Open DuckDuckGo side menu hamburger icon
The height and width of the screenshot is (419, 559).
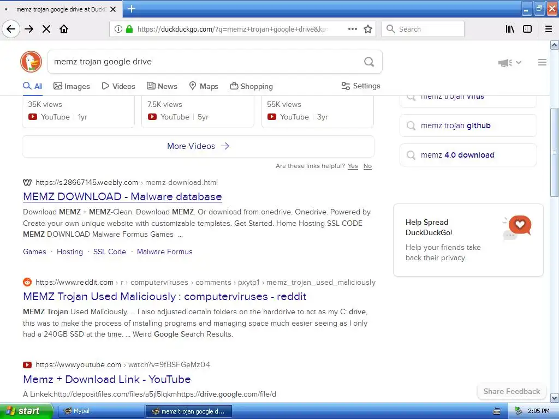[542, 62]
